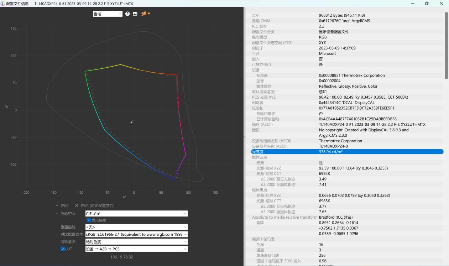Open the 色温曲线 dropdown set to <无>
Screen dimensions: 449x266
click(136, 227)
